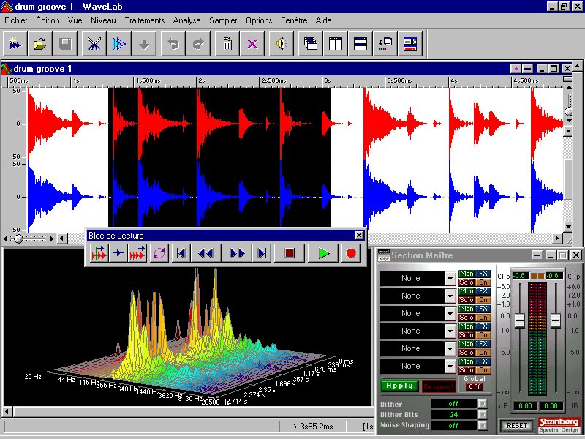Open the Dither setting selector button
The width and height of the screenshot is (585, 439).
point(483,404)
